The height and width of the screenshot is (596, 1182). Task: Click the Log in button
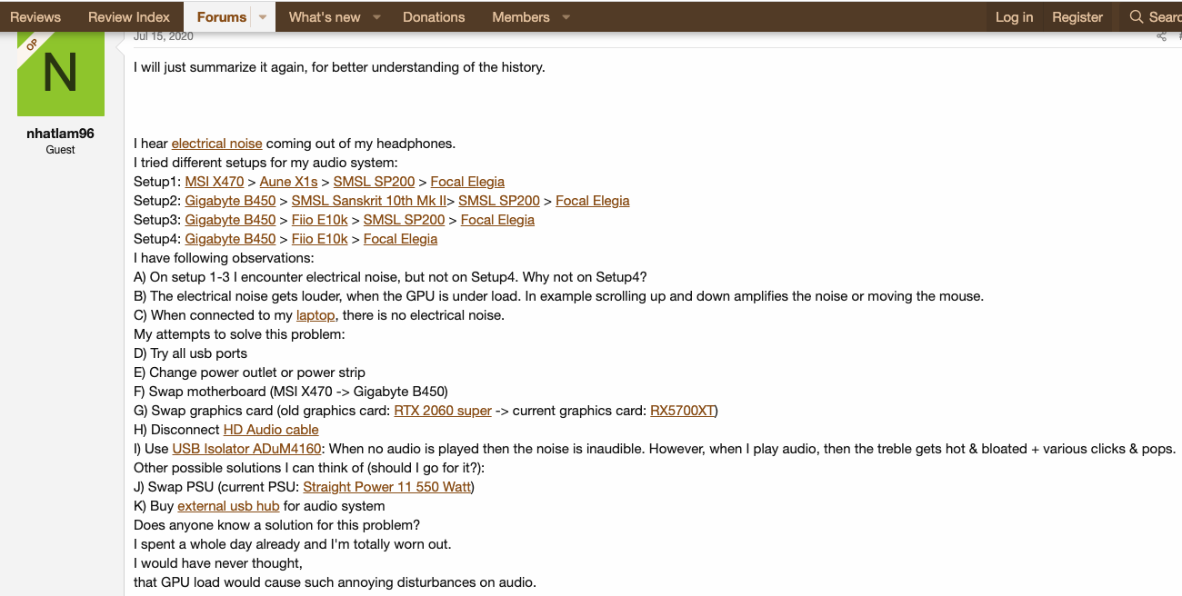tap(1014, 16)
